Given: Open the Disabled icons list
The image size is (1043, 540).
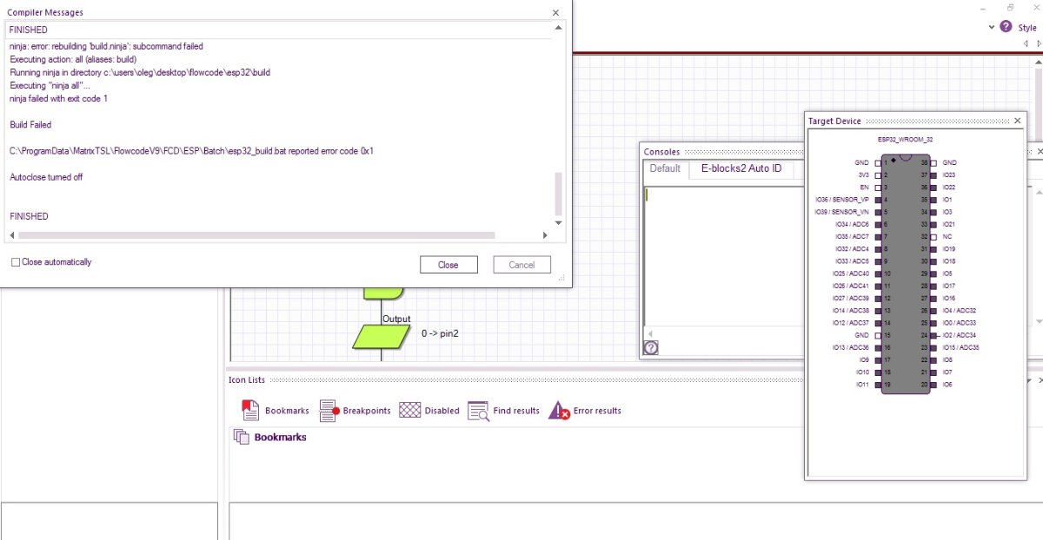Looking at the screenshot, I should (x=429, y=411).
